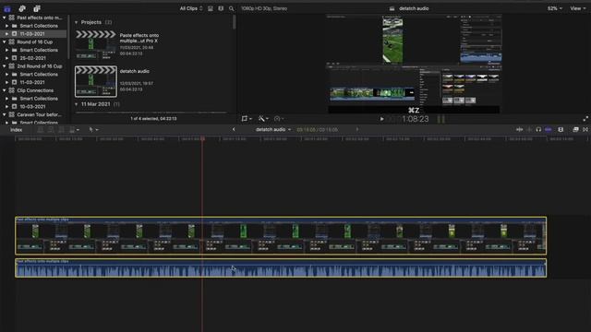
Task: Select the 11-03-2021 event under 2nd Round
Action: point(32,82)
